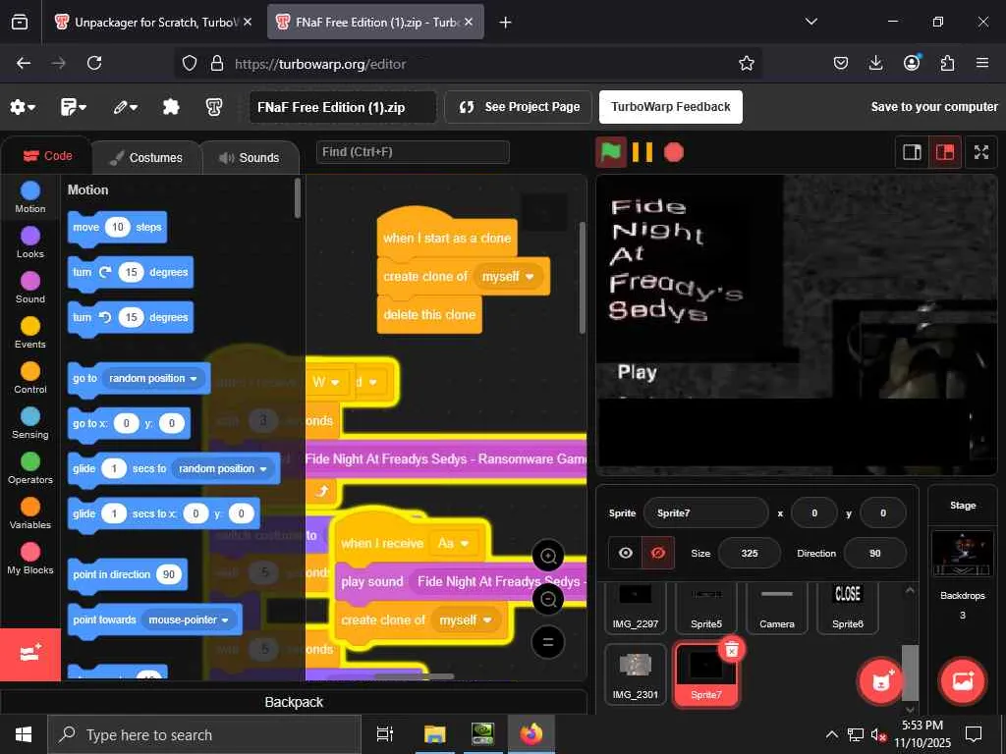Click the Sprite name field
The image size is (1006, 754).
pyautogui.click(x=705, y=512)
